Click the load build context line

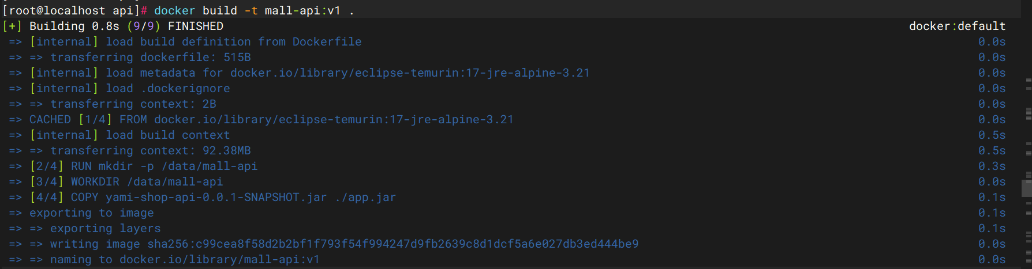point(130,135)
